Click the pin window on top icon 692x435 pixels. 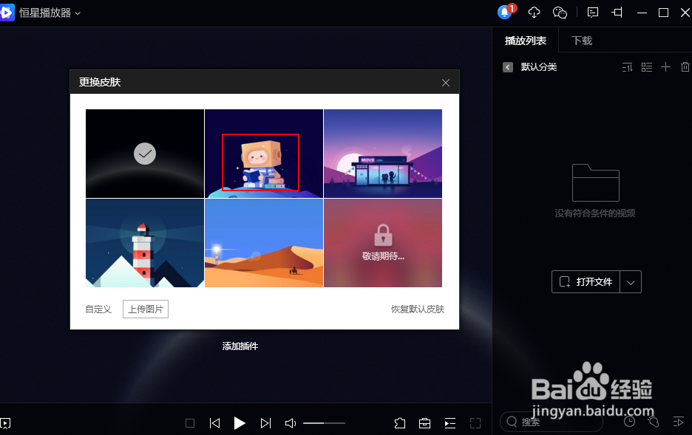tap(617, 13)
